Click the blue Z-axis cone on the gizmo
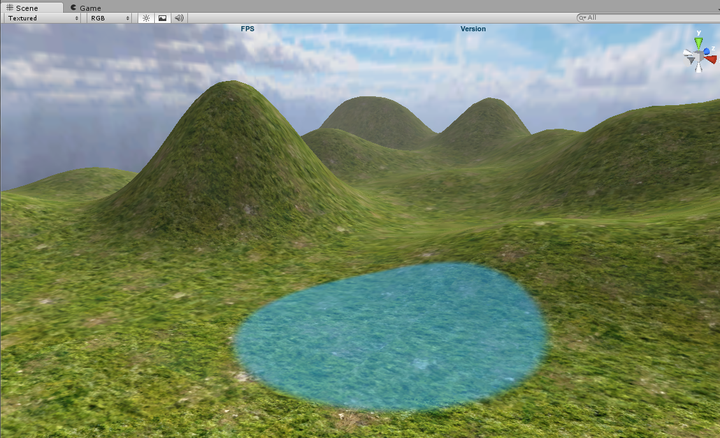 pyautogui.click(x=707, y=51)
